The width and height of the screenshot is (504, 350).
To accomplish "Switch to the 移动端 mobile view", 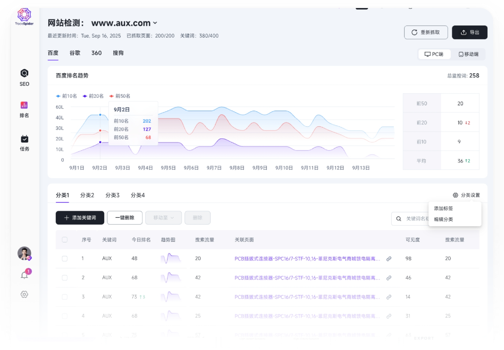I will [468, 54].
